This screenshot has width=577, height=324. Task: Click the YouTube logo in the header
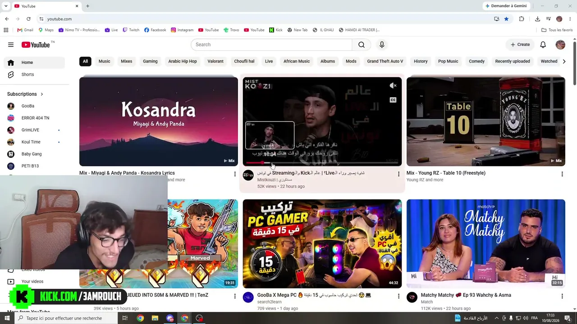point(36,45)
